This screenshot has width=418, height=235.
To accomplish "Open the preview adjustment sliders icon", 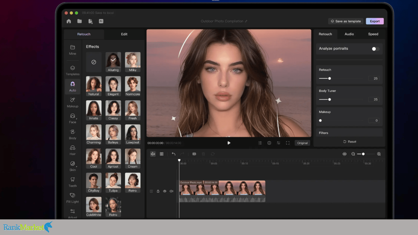I will pos(278,143).
